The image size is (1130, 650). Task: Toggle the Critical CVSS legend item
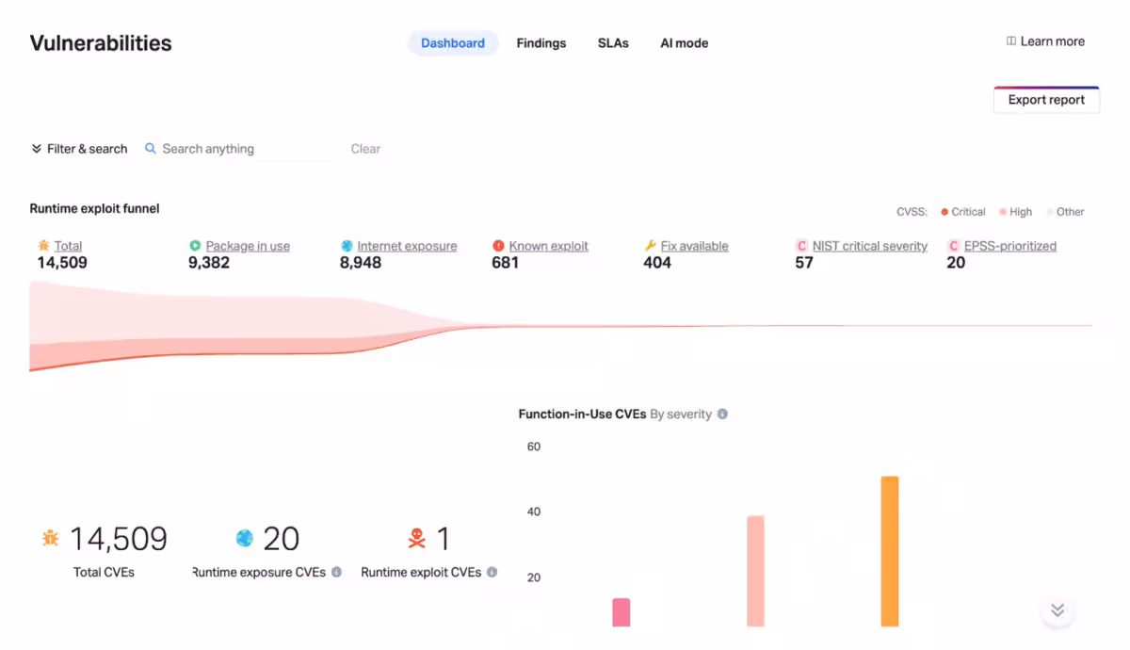[x=963, y=212]
